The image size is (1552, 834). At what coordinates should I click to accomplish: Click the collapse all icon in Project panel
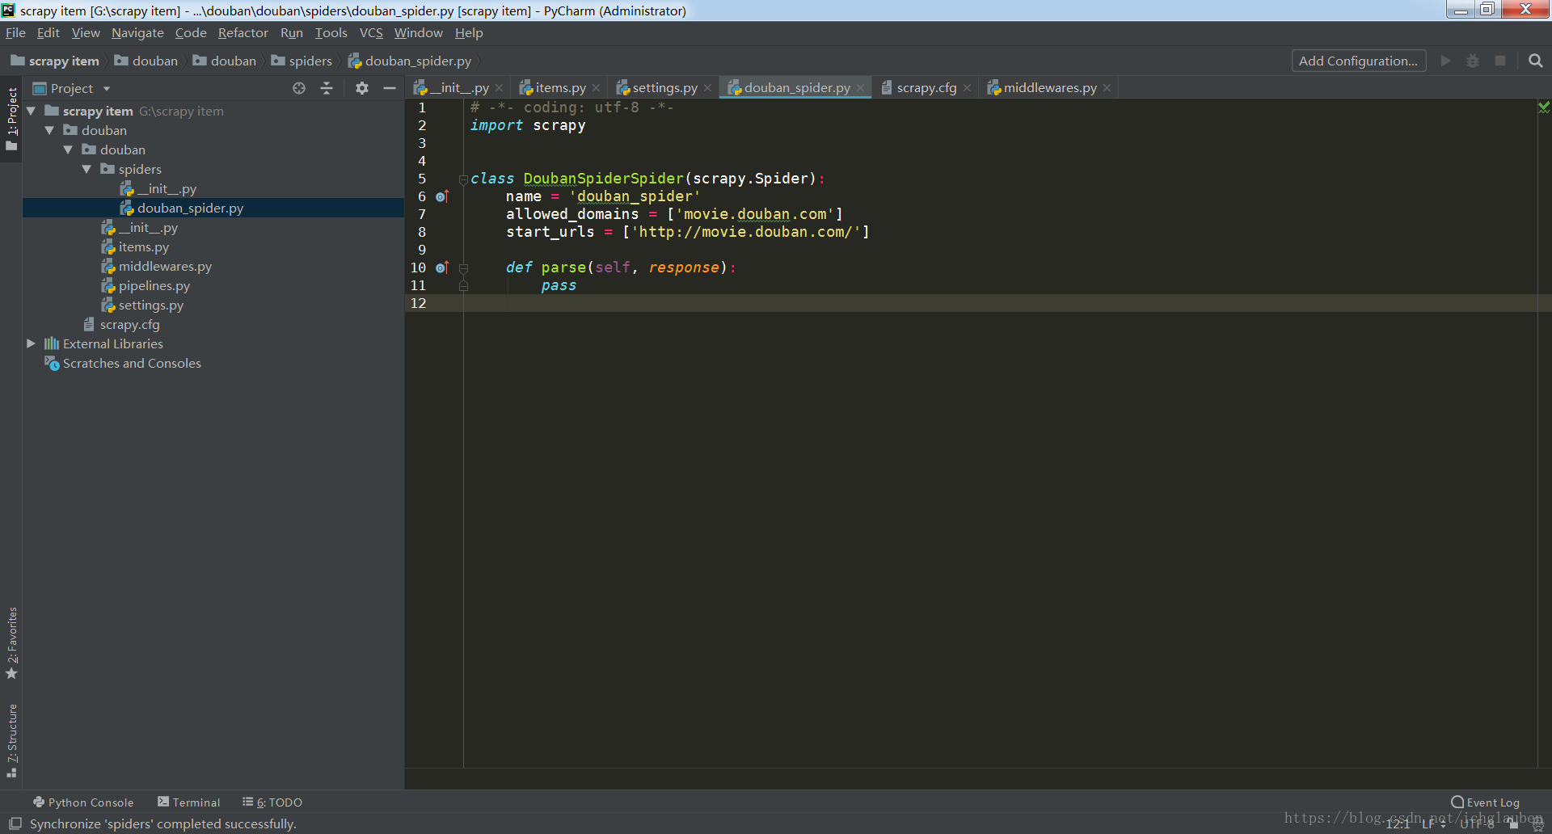(327, 88)
